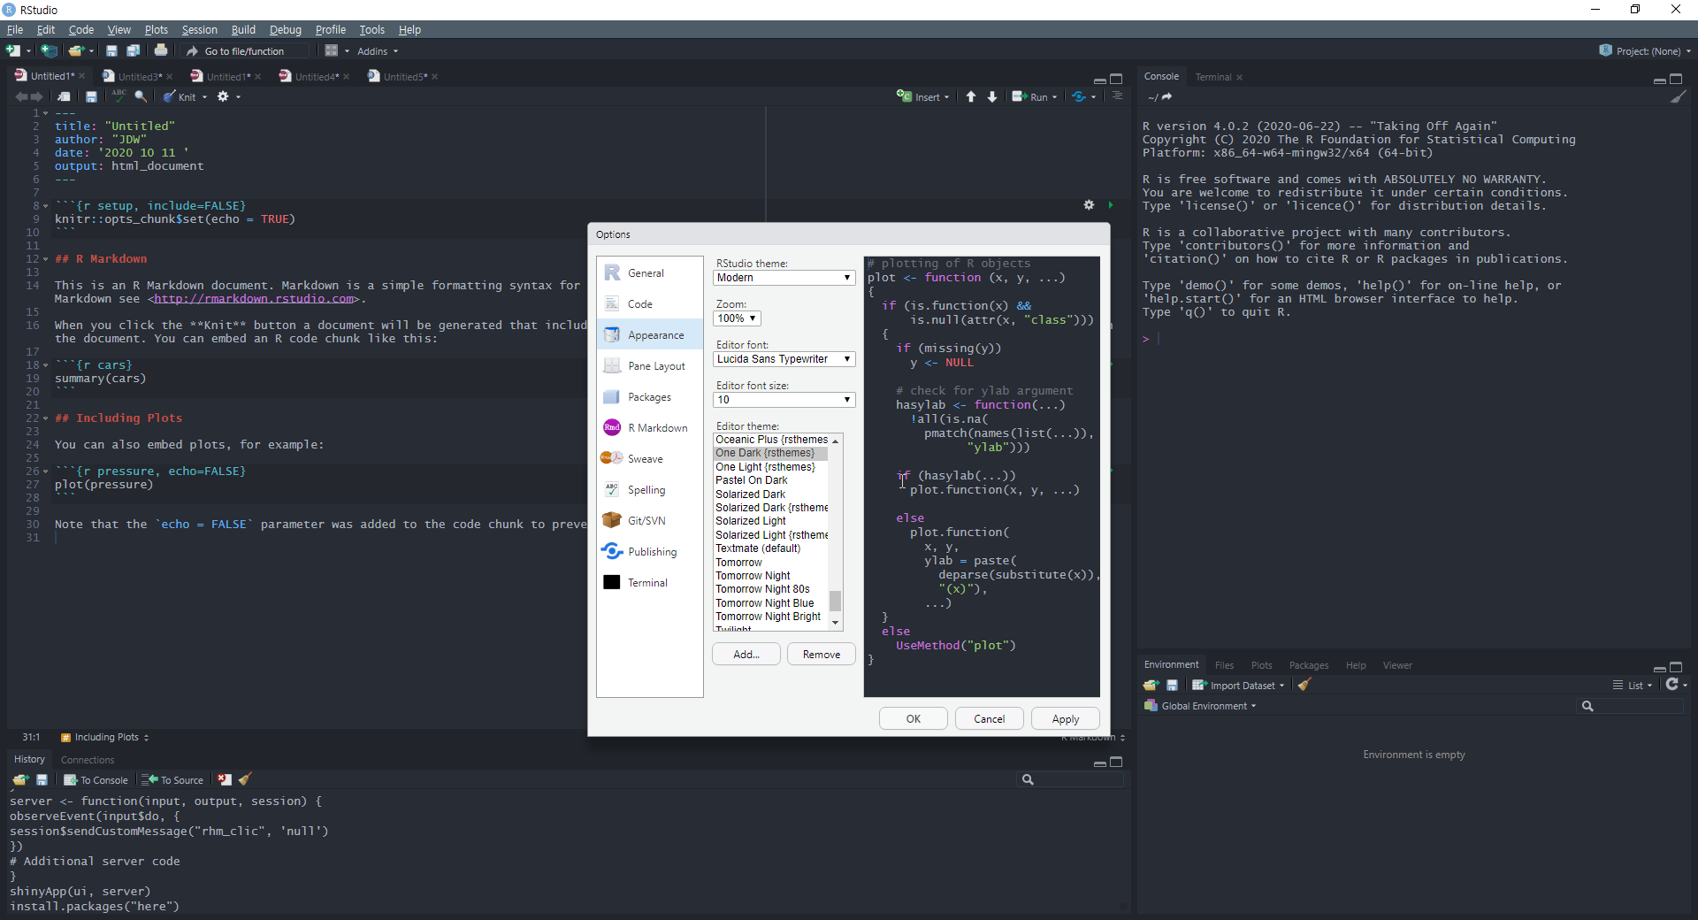Open the Tools menu
1698x920 pixels.
371,29
